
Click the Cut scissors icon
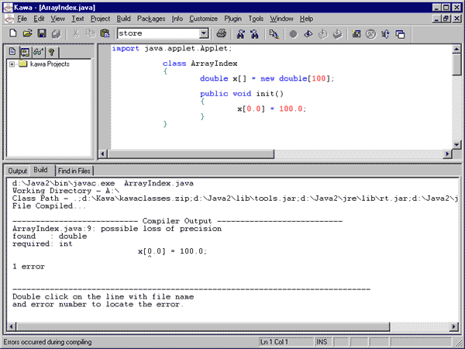point(76,33)
